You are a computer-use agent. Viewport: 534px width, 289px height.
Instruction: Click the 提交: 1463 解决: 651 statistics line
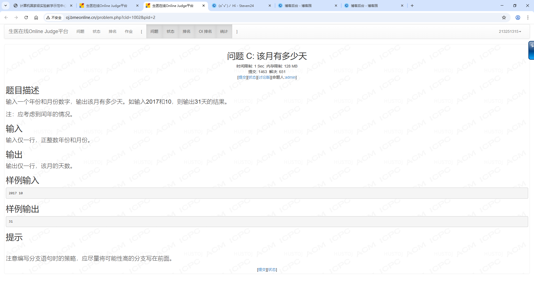tap(267, 72)
